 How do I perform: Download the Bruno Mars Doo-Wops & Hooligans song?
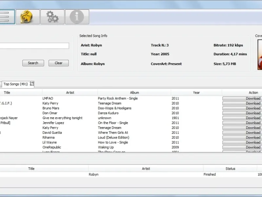[242, 108]
